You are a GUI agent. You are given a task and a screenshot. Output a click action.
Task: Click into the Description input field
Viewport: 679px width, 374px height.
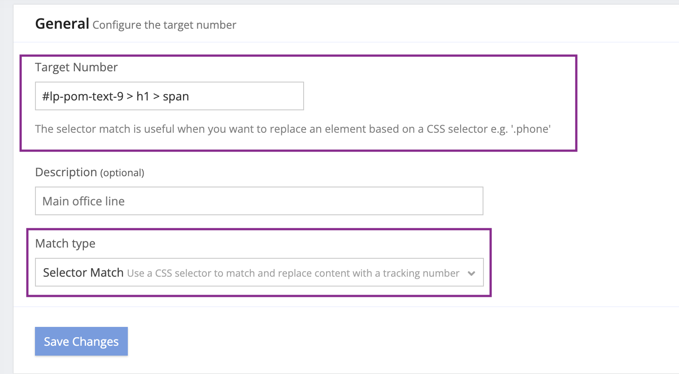(x=259, y=201)
